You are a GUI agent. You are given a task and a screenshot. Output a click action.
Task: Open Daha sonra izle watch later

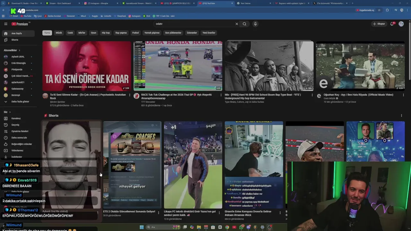coord(18,138)
